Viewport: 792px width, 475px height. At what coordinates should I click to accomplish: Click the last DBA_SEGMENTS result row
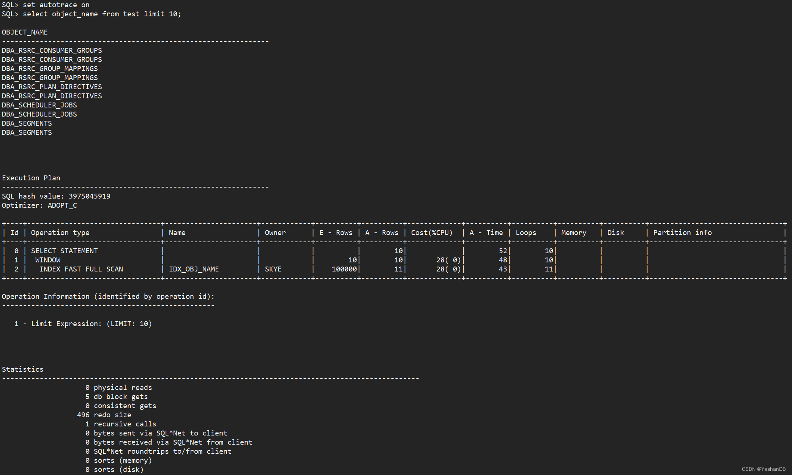(x=27, y=133)
